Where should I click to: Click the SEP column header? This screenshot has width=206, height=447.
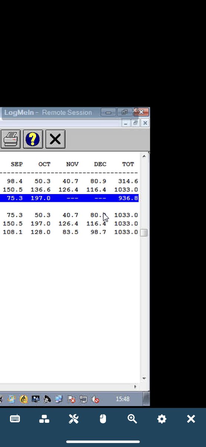coord(17,164)
